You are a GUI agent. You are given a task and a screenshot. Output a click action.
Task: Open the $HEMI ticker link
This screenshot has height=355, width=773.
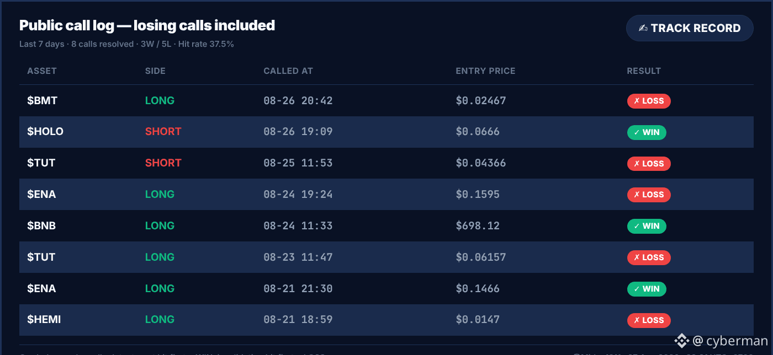click(44, 320)
